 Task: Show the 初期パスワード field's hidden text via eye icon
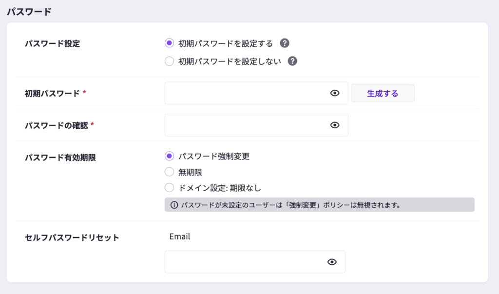(335, 93)
